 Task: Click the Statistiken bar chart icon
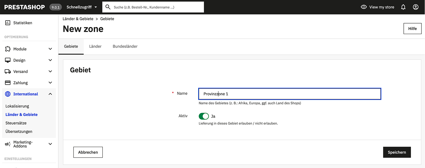click(8, 23)
